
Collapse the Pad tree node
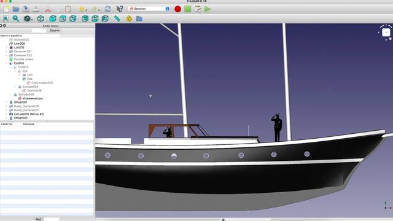click(20, 79)
